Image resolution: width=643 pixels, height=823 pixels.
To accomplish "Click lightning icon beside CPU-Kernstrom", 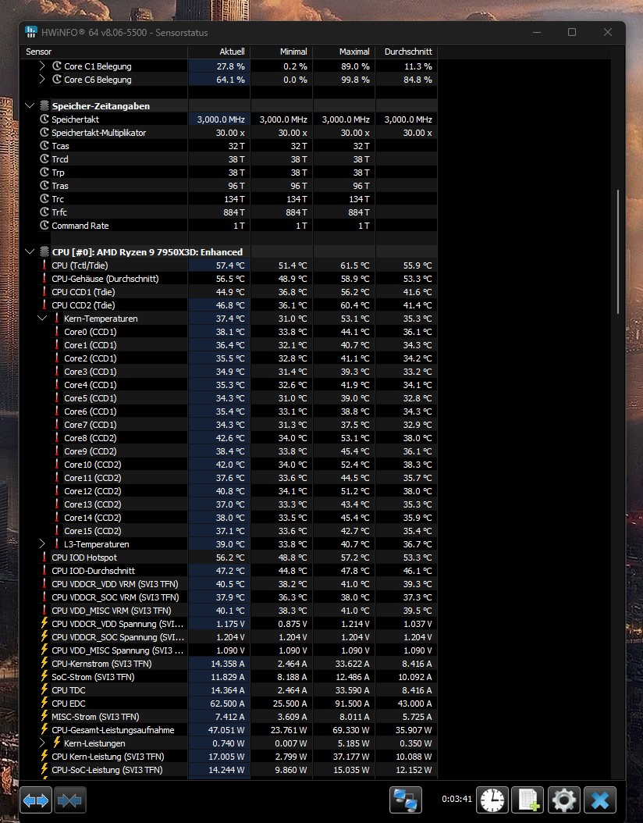I will 44,663.
